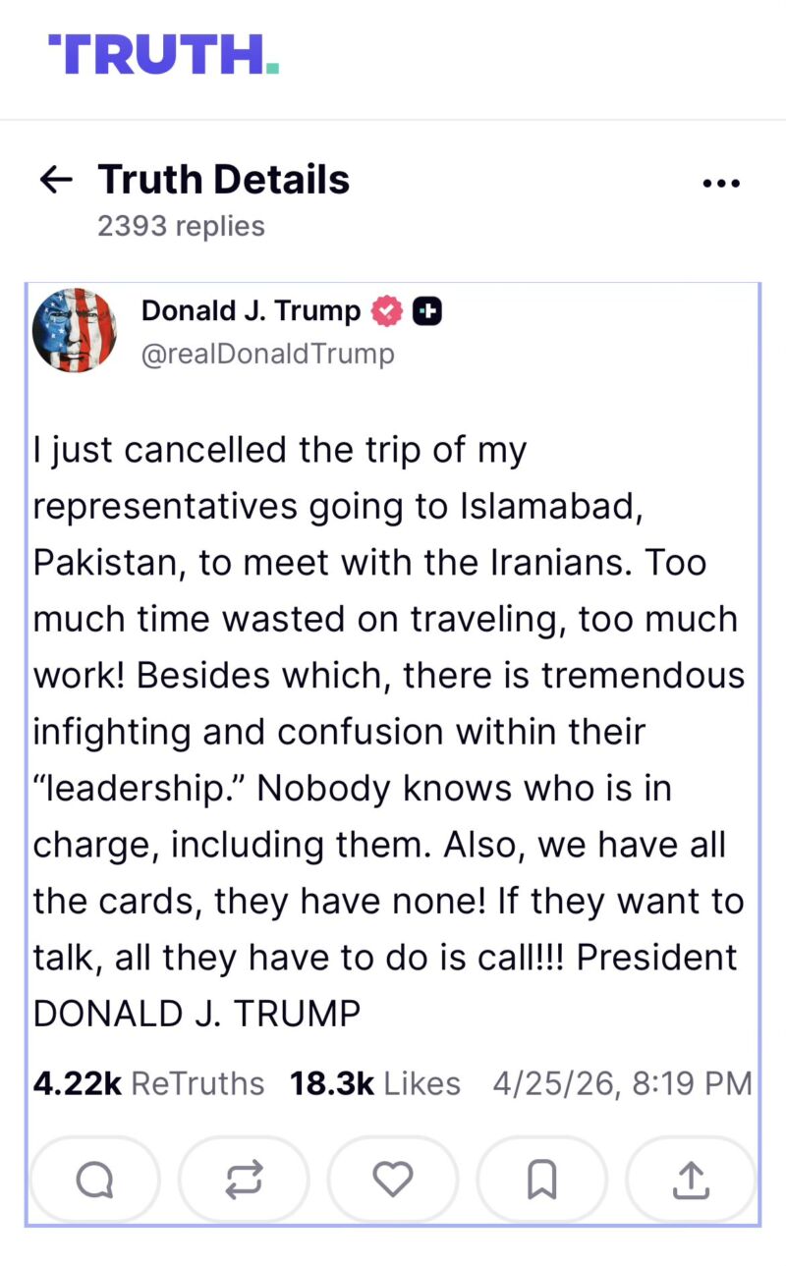This screenshot has width=786, height=1266.
Task: Open the @realDonaldTrump handle link
Action: [267, 354]
